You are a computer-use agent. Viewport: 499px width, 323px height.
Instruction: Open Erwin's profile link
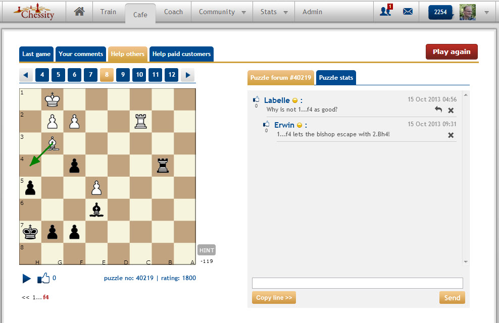[x=284, y=125]
